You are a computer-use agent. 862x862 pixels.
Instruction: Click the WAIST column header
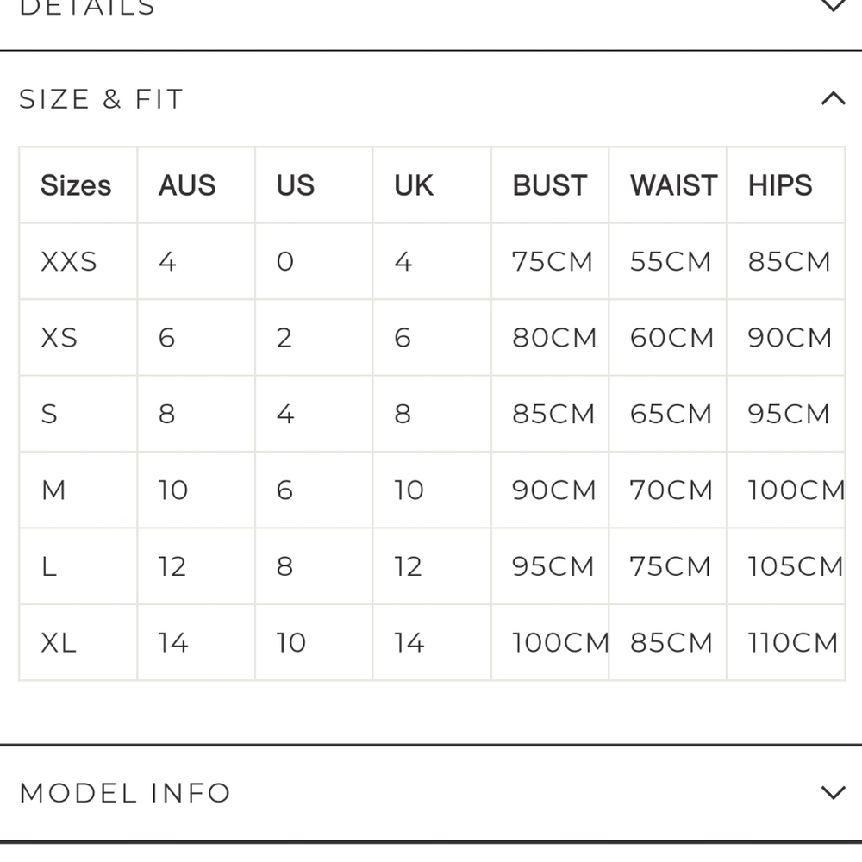tap(673, 185)
